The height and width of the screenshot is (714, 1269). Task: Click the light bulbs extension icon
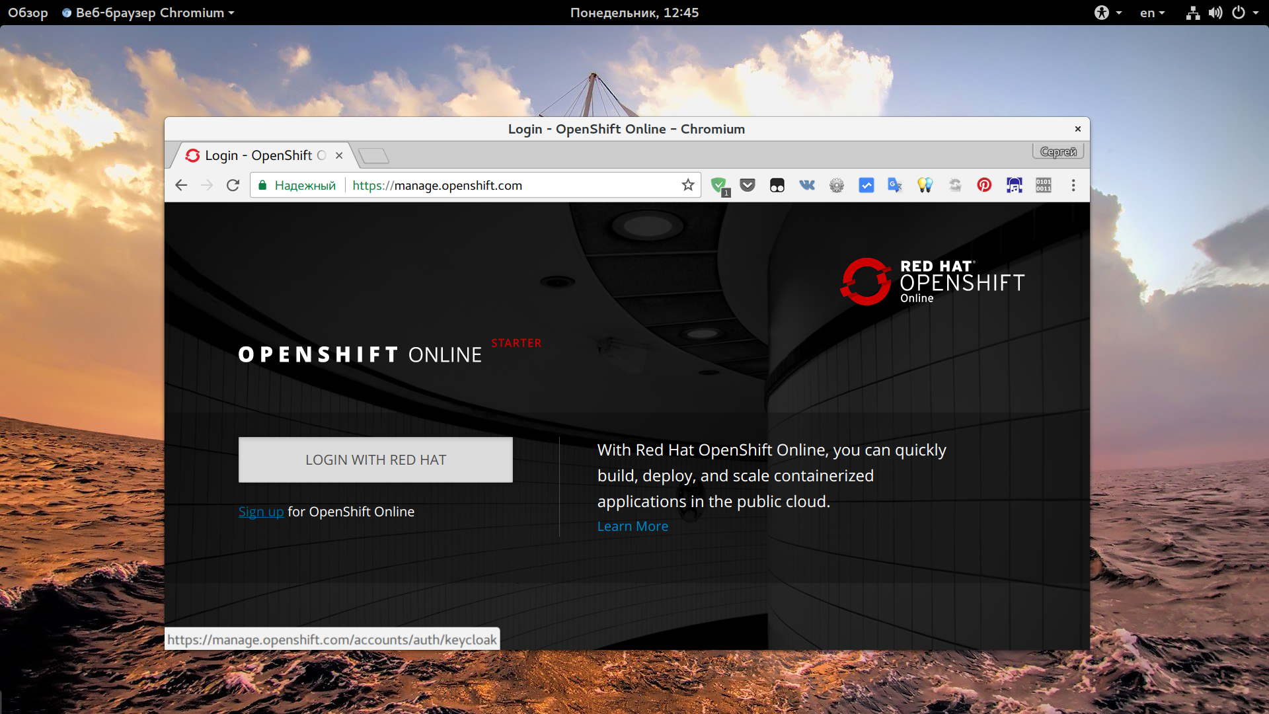click(x=925, y=185)
